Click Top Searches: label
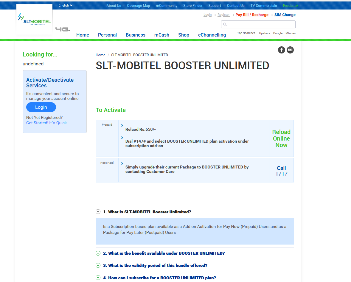 (246, 33)
